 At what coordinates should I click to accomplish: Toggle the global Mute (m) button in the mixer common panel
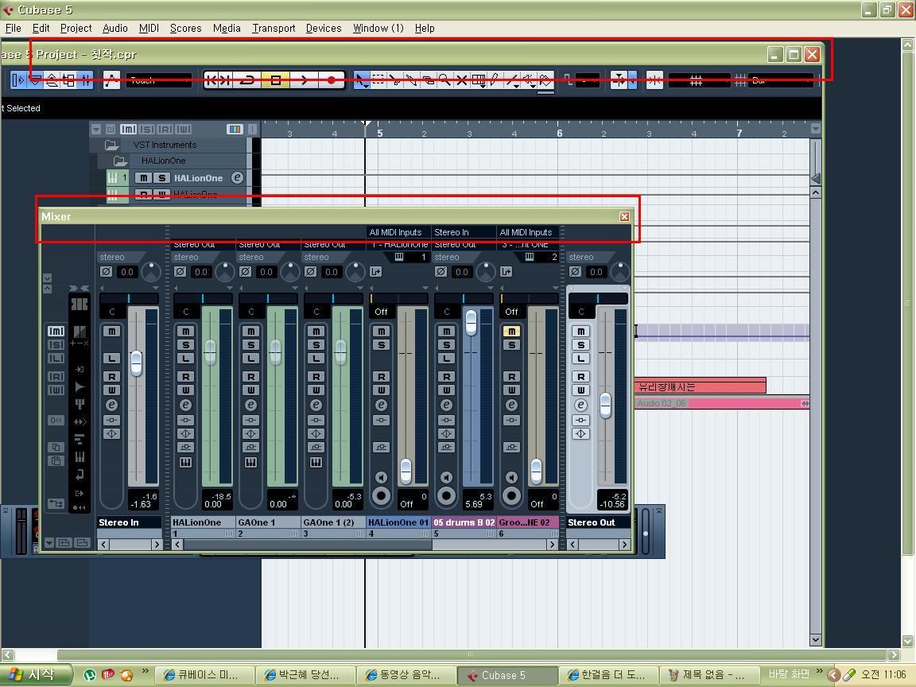tap(56, 331)
